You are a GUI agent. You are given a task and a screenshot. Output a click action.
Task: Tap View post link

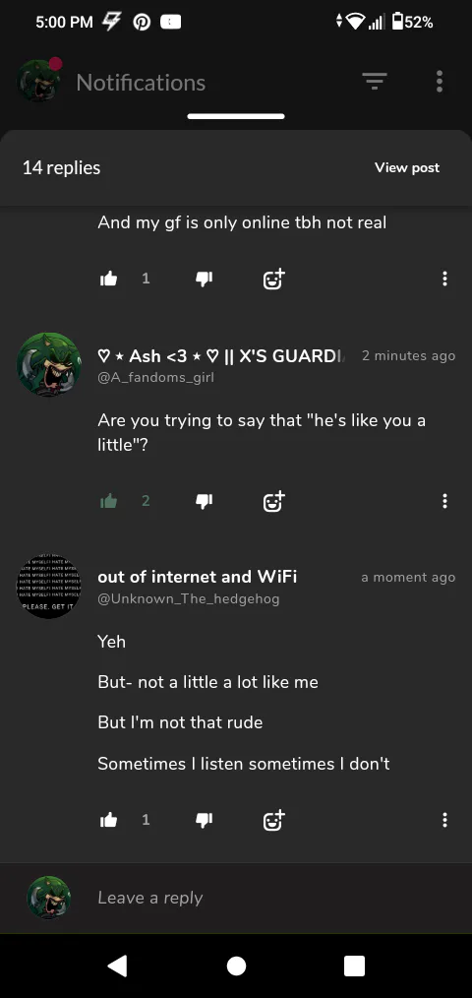pyautogui.click(x=407, y=167)
